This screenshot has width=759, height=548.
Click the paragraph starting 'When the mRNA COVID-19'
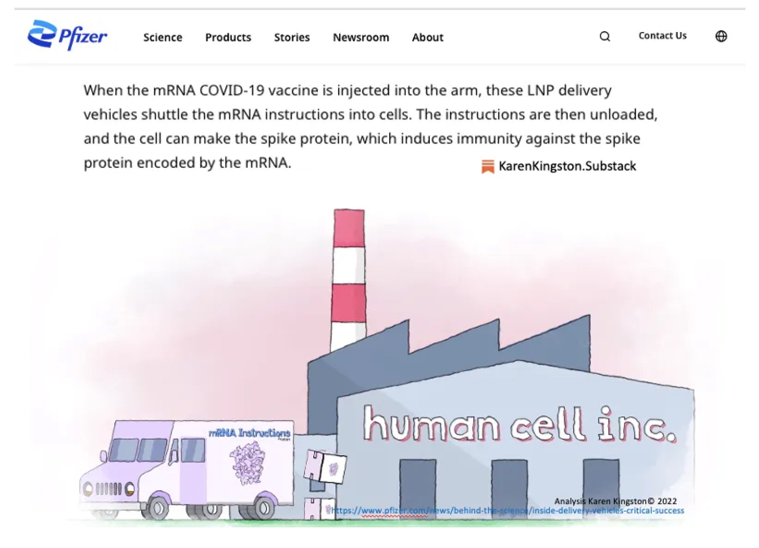[x=370, y=126]
